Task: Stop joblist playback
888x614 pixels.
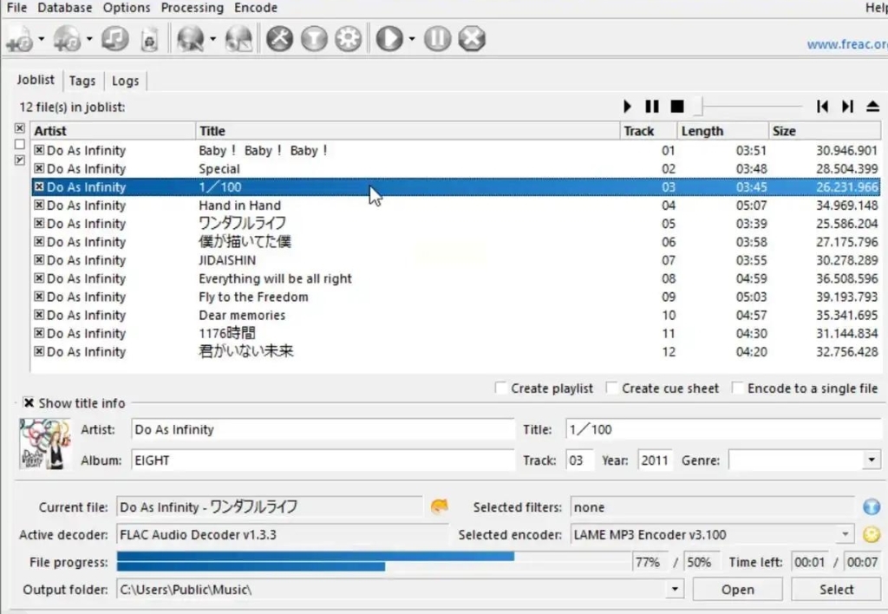Action: click(677, 107)
